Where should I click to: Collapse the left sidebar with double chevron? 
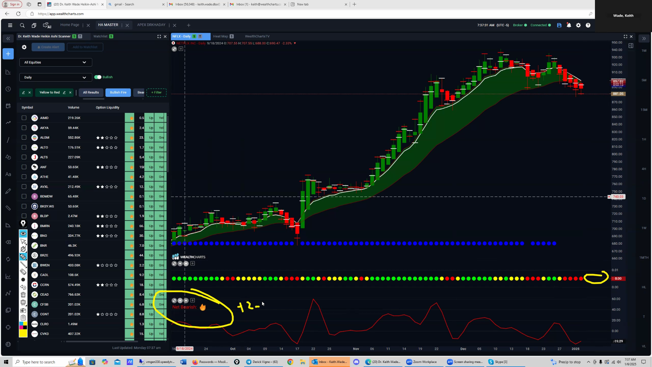8,38
